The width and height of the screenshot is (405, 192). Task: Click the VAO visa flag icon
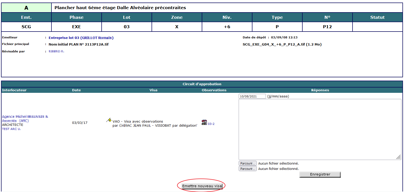click(109, 120)
